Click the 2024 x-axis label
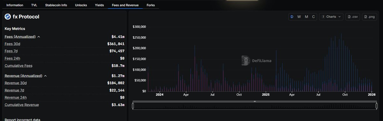The image size is (383, 121). coord(160,95)
